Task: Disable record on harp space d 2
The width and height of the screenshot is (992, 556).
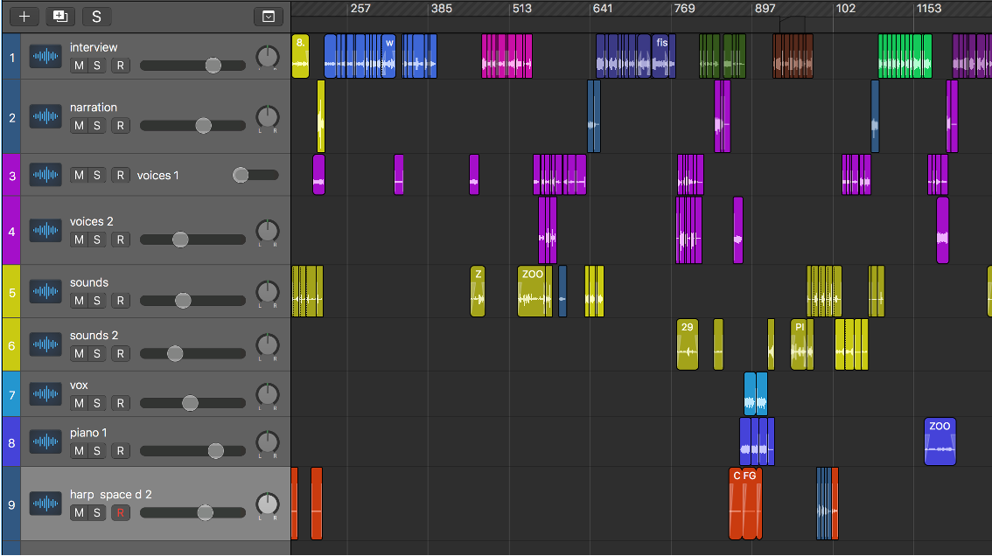Action: click(121, 513)
